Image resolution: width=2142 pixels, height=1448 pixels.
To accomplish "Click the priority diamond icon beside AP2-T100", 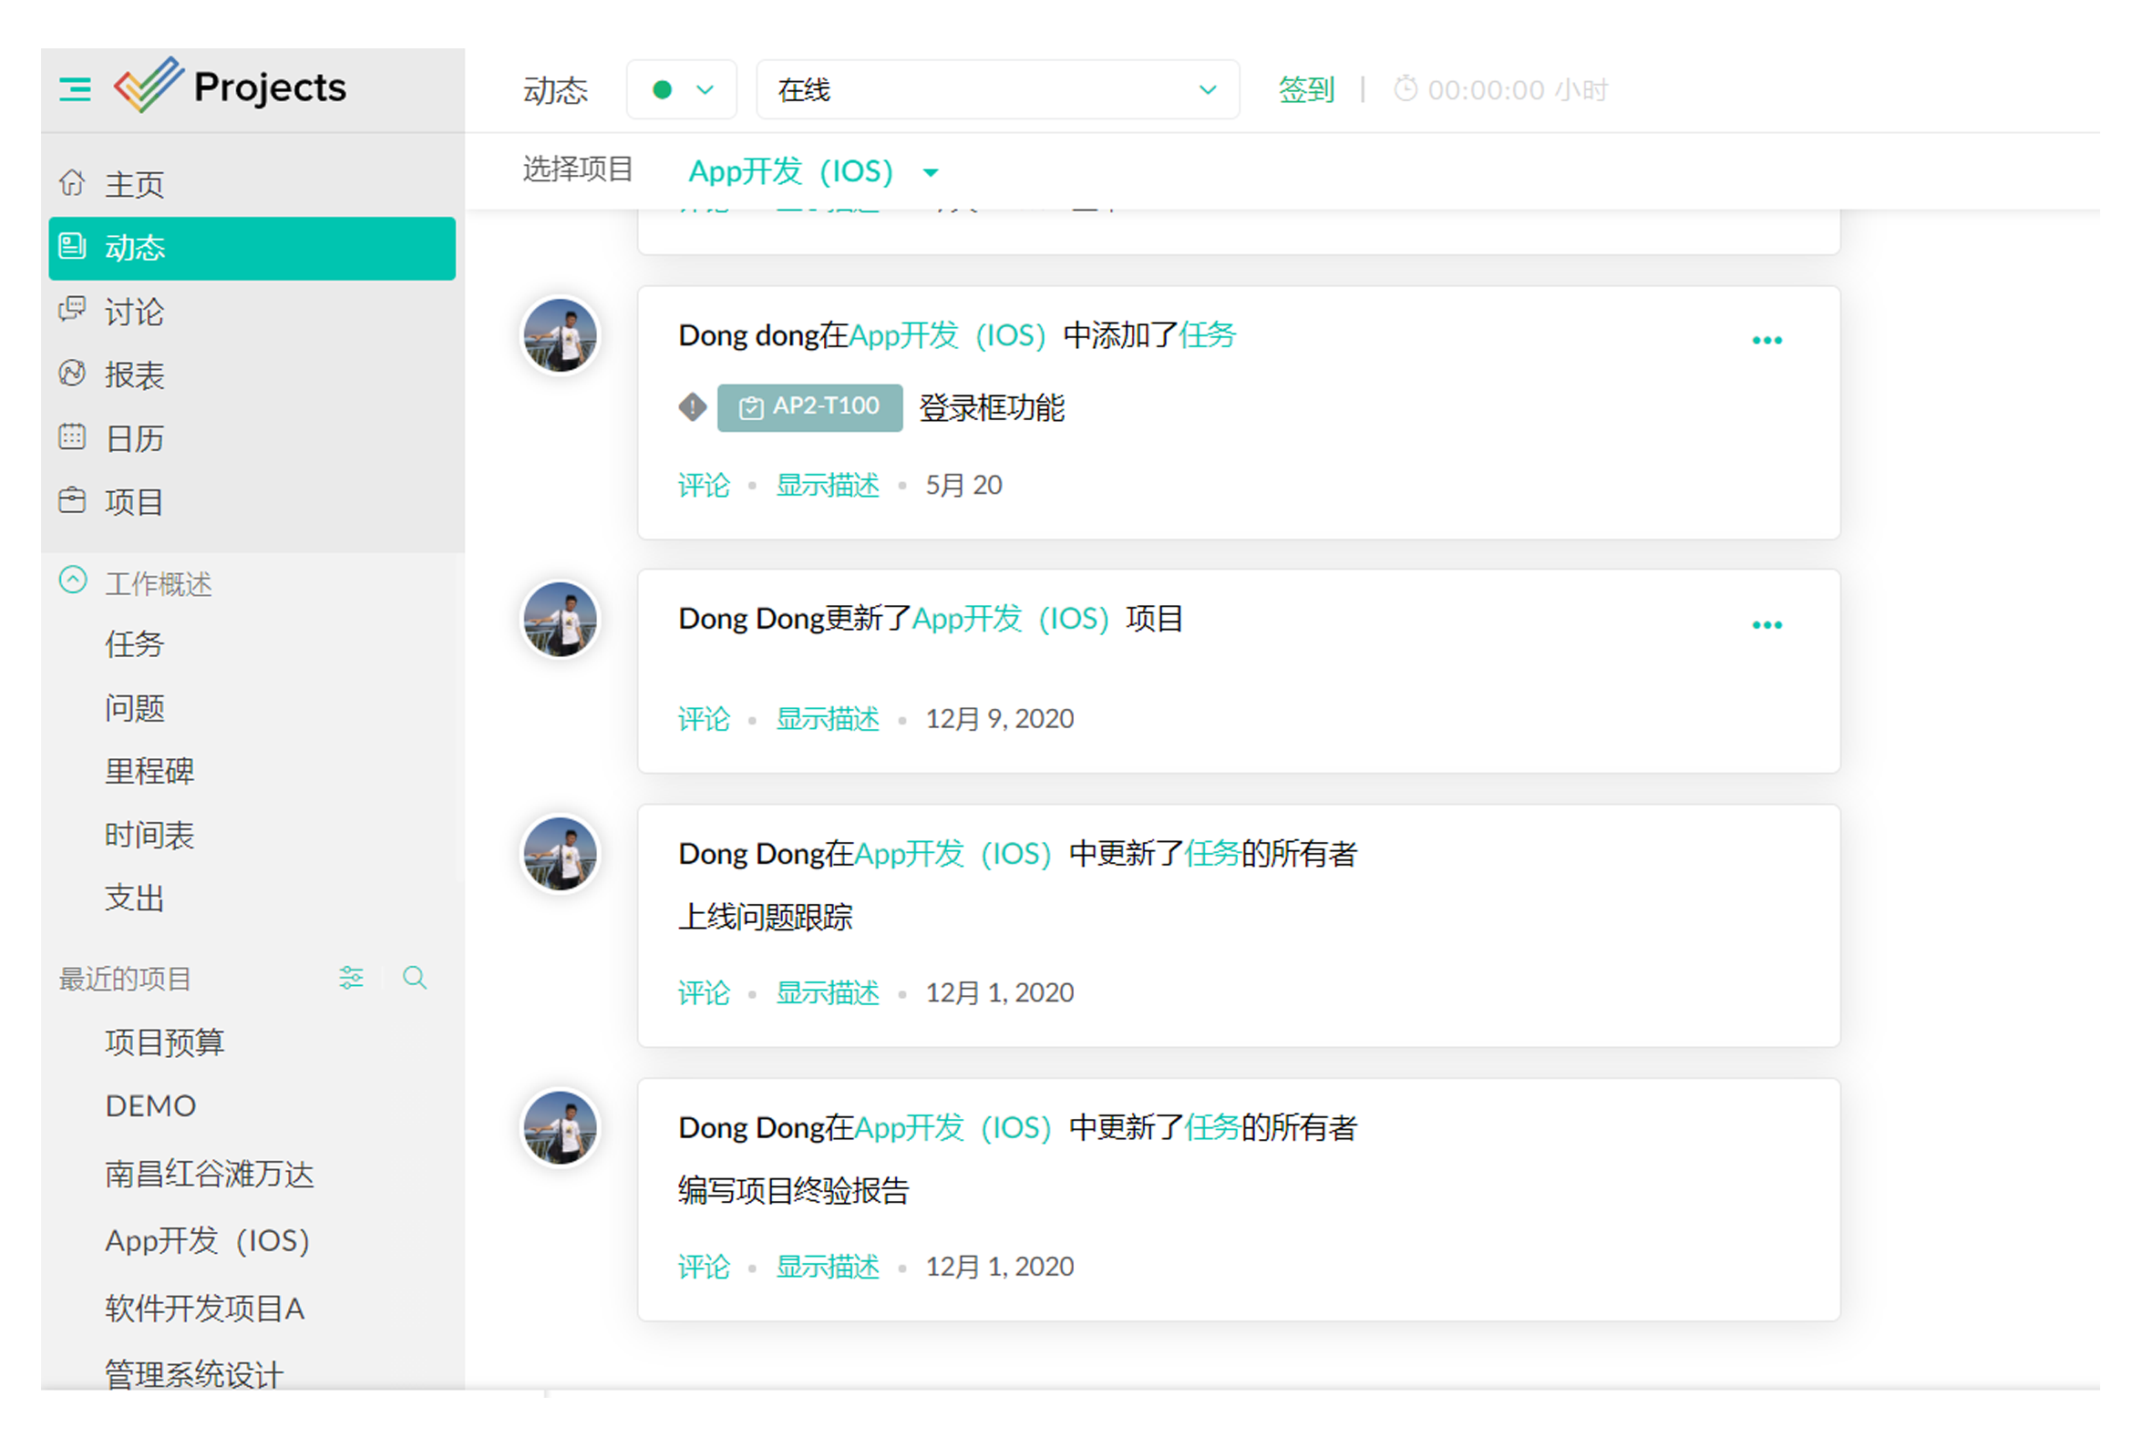I will [x=692, y=406].
